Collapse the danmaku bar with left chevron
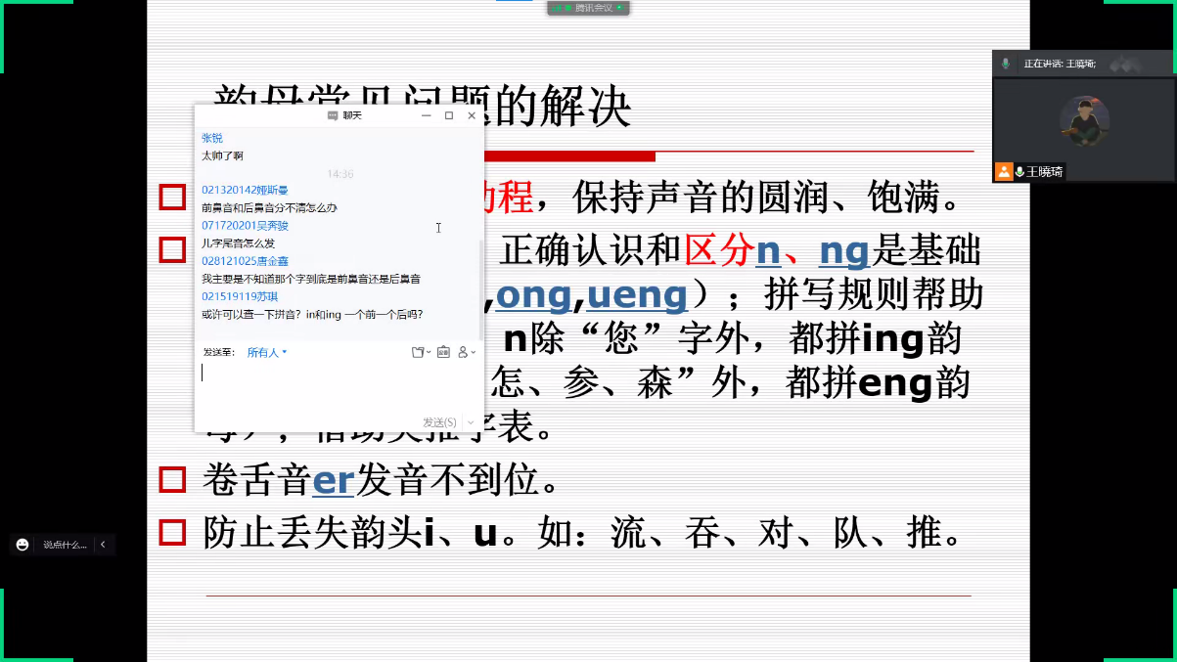The width and height of the screenshot is (1177, 662). 103,545
